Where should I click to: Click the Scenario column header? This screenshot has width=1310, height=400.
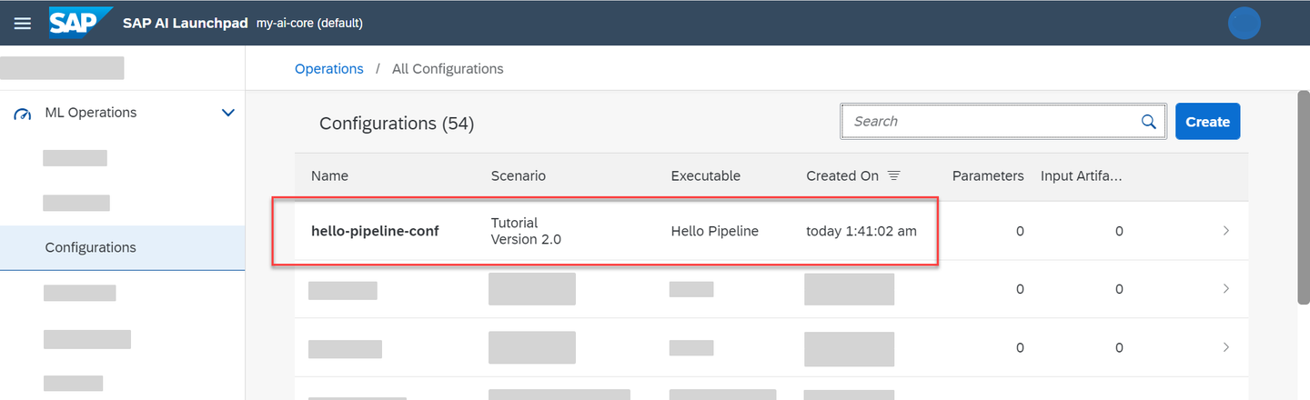click(x=519, y=176)
